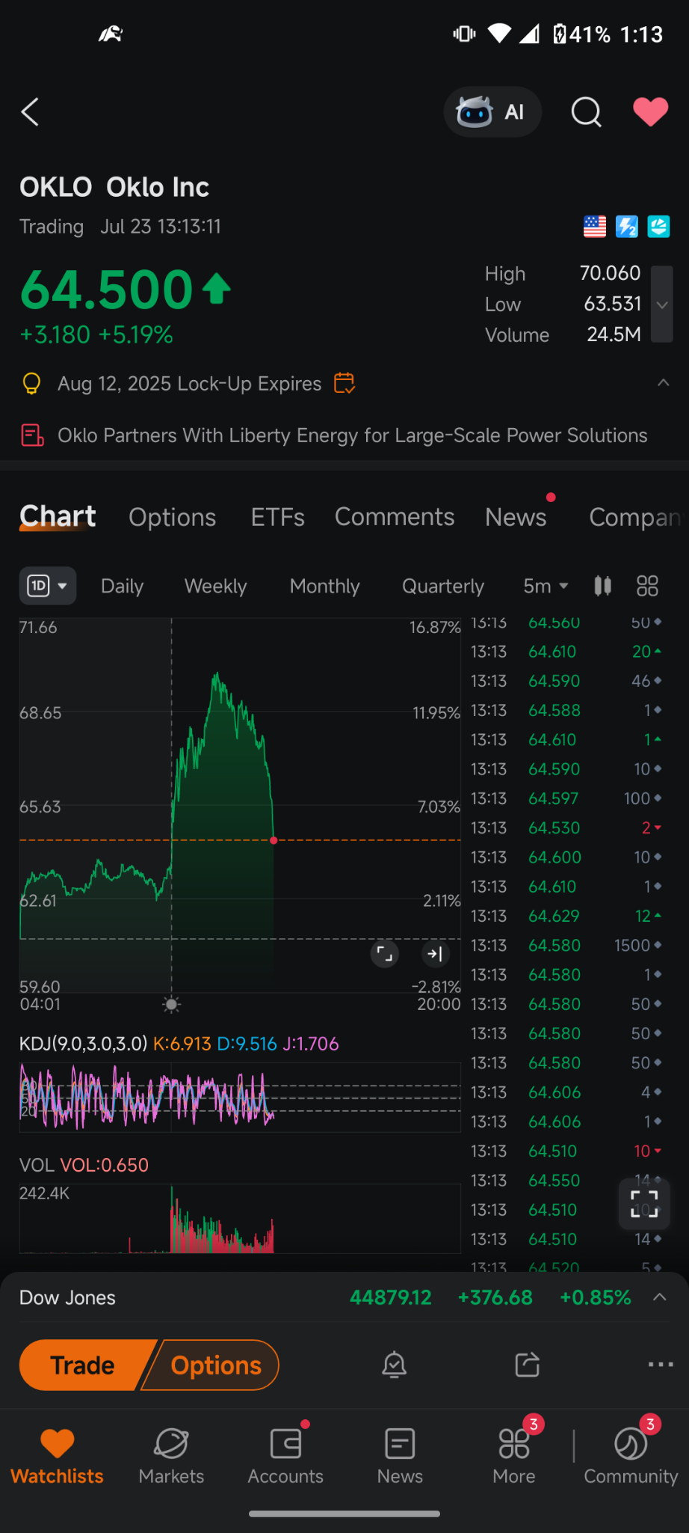Tap the battery status icon
This screenshot has height=1533, width=689.
[559, 34]
